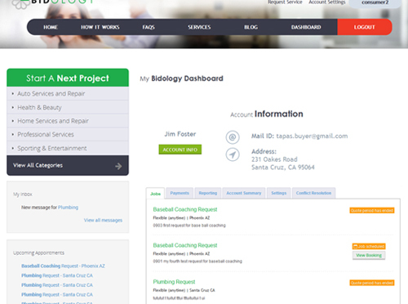Select Home Services and Repair category

tap(68, 121)
